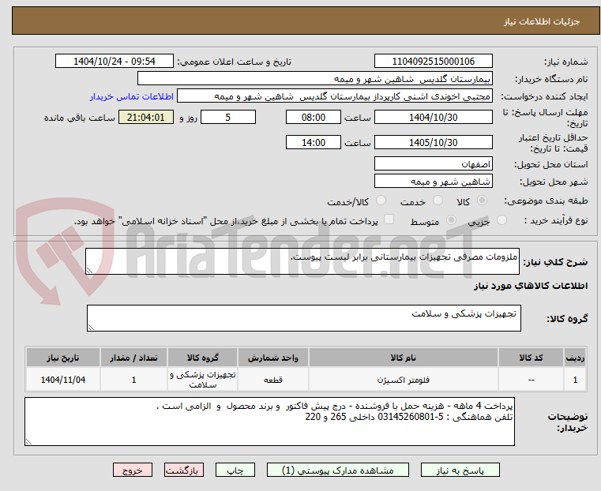Click the price validity date 1405/10/30
The image size is (601, 491).
coord(433,142)
